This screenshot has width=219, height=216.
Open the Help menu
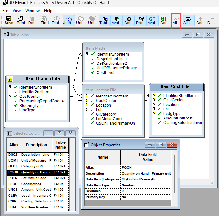click(x=48, y=11)
